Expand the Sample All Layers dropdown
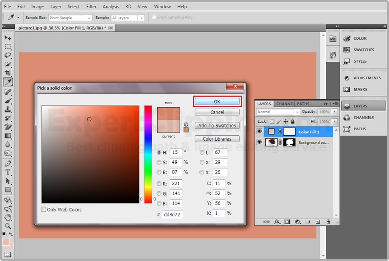Image resolution: width=389 pixels, height=261 pixels. 128,18
